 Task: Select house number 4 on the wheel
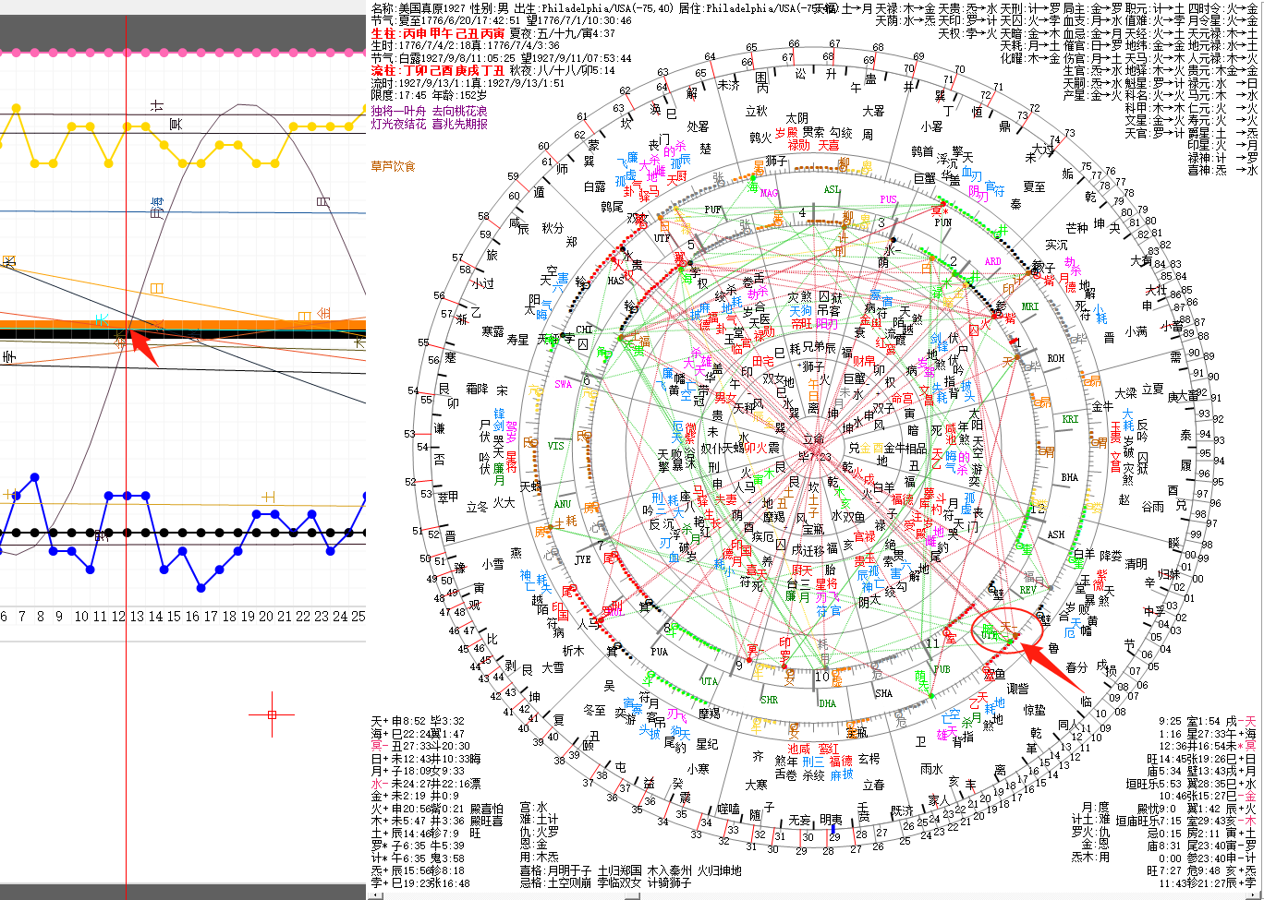pyautogui.click(x=802, y=213)
